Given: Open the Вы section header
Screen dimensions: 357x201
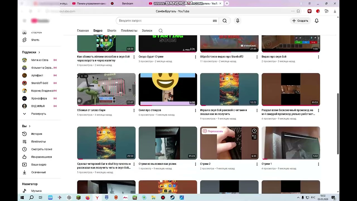Looking at the screenshot, I should coord(26,126).
